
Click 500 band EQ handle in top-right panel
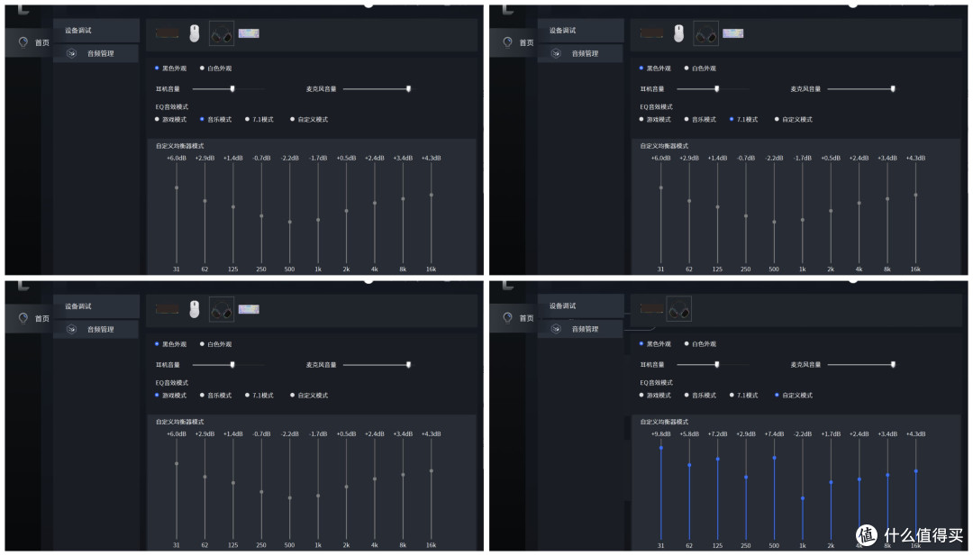[x=774, y=222]
